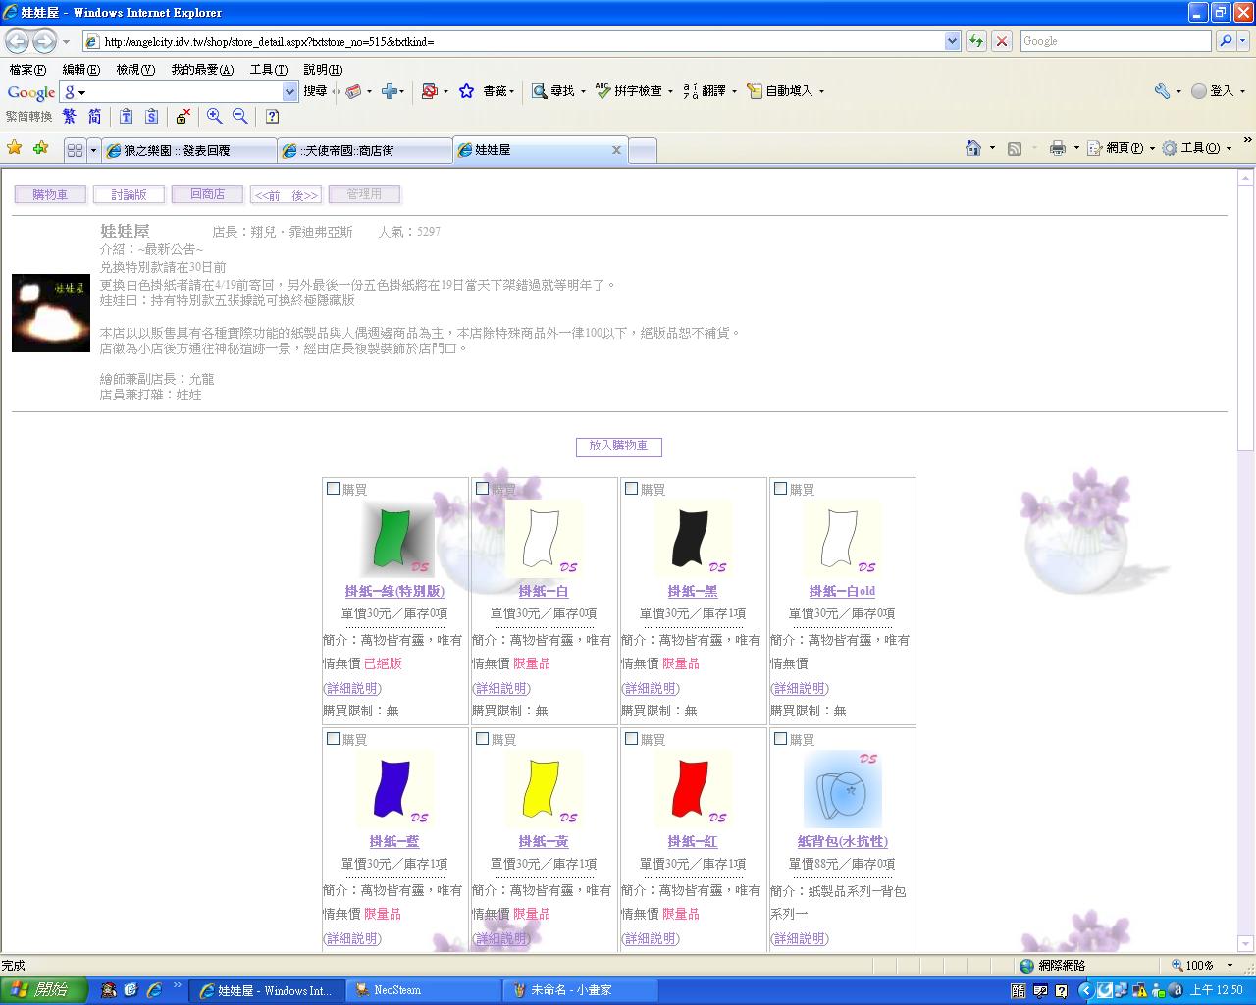Image resolution: width=1256 pixels, height=1005 pixels.
Task: Open the 我的最愛 menu
Action: click(202, 70)
